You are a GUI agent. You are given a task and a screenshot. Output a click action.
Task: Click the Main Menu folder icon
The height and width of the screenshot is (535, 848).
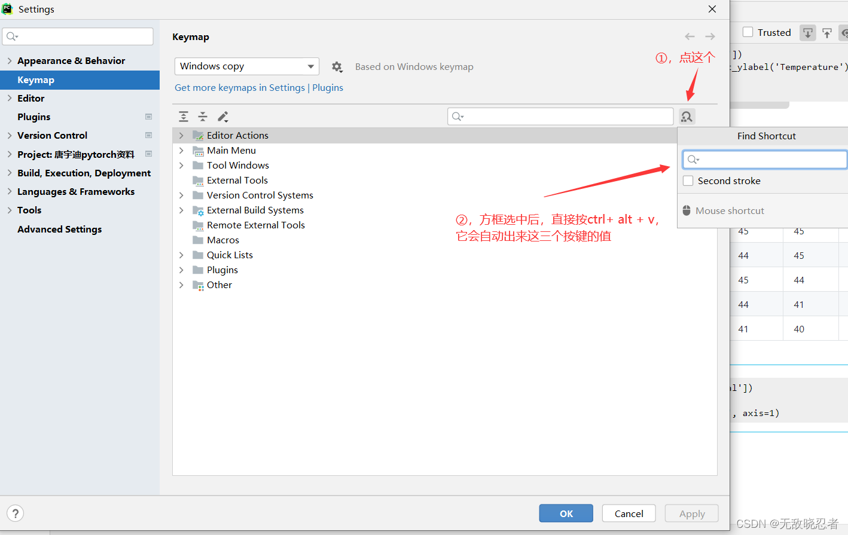click(x=198, y=151)
